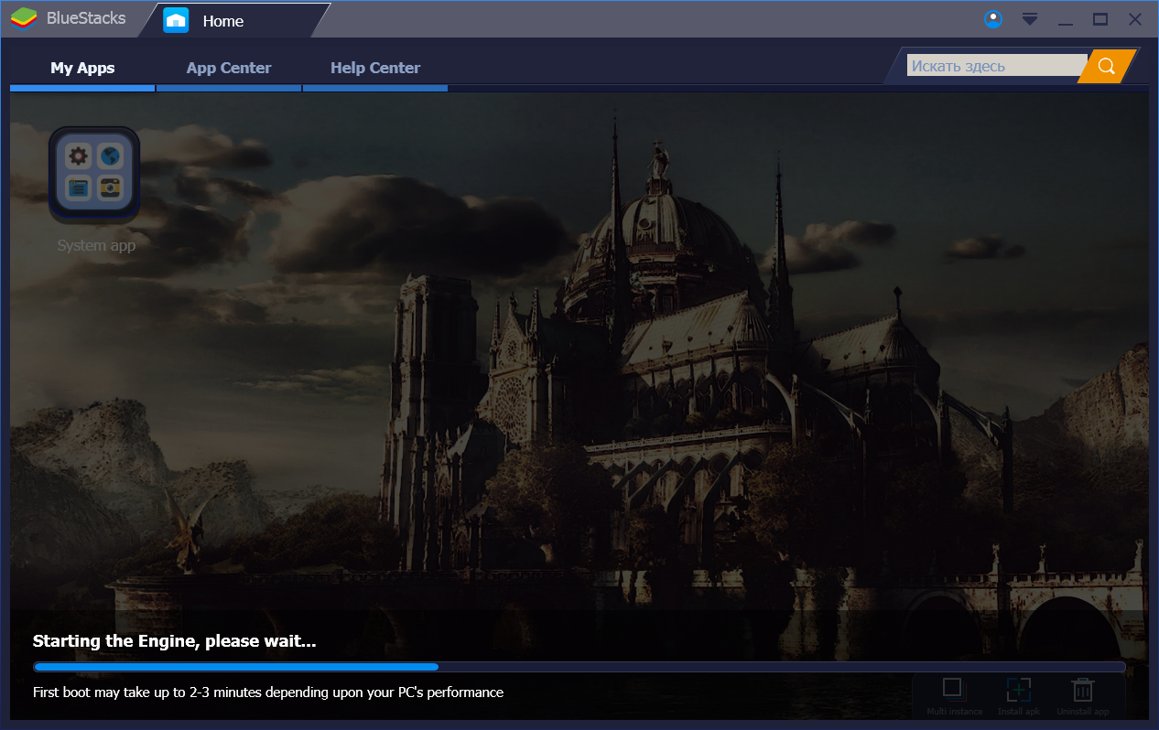This screenshot has height=730, width=1159.
Task: Expand the title bar dropdown arrow menu
Action: [1030, 19]
